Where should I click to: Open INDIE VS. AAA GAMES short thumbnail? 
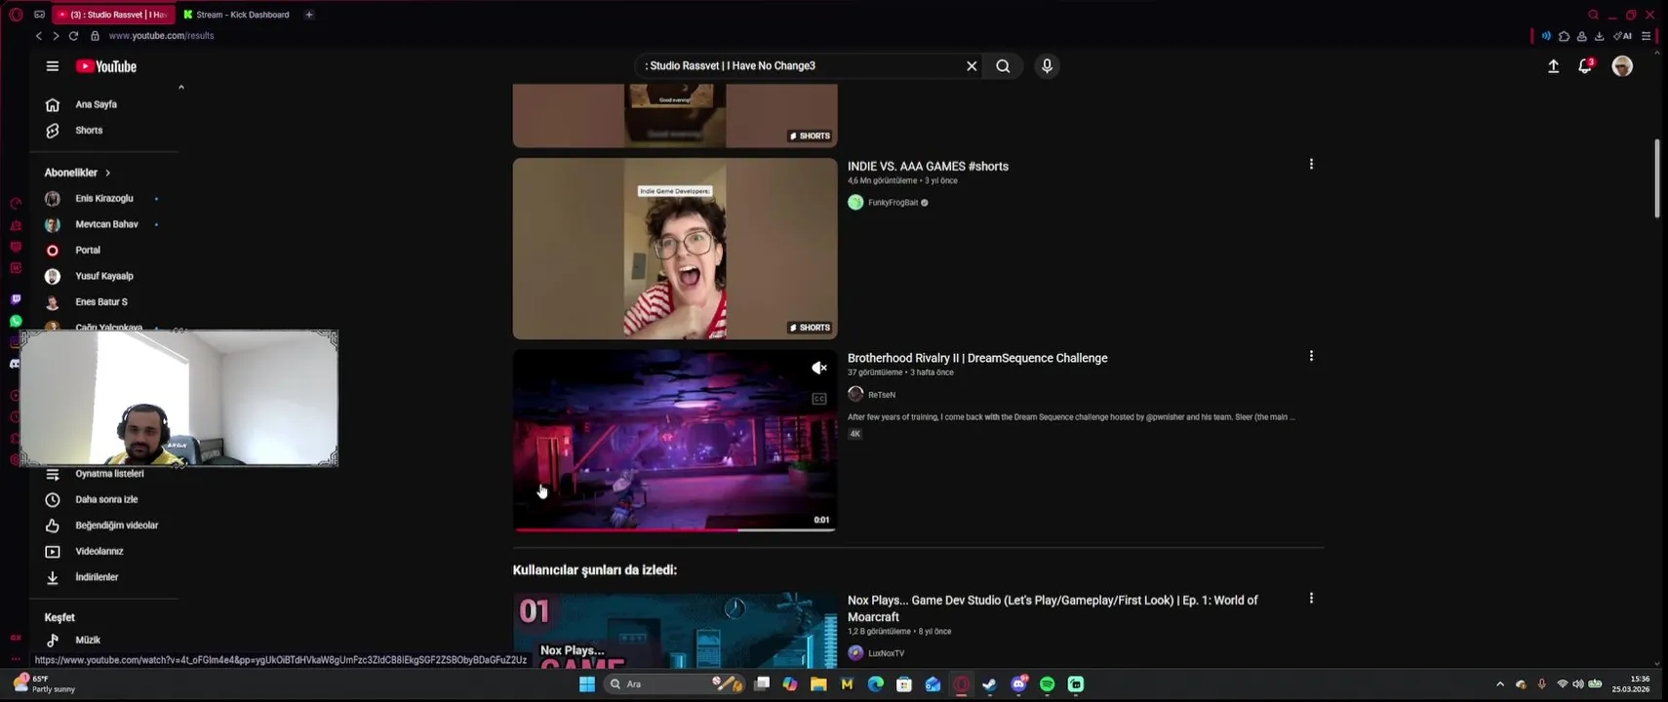point(675,249)
